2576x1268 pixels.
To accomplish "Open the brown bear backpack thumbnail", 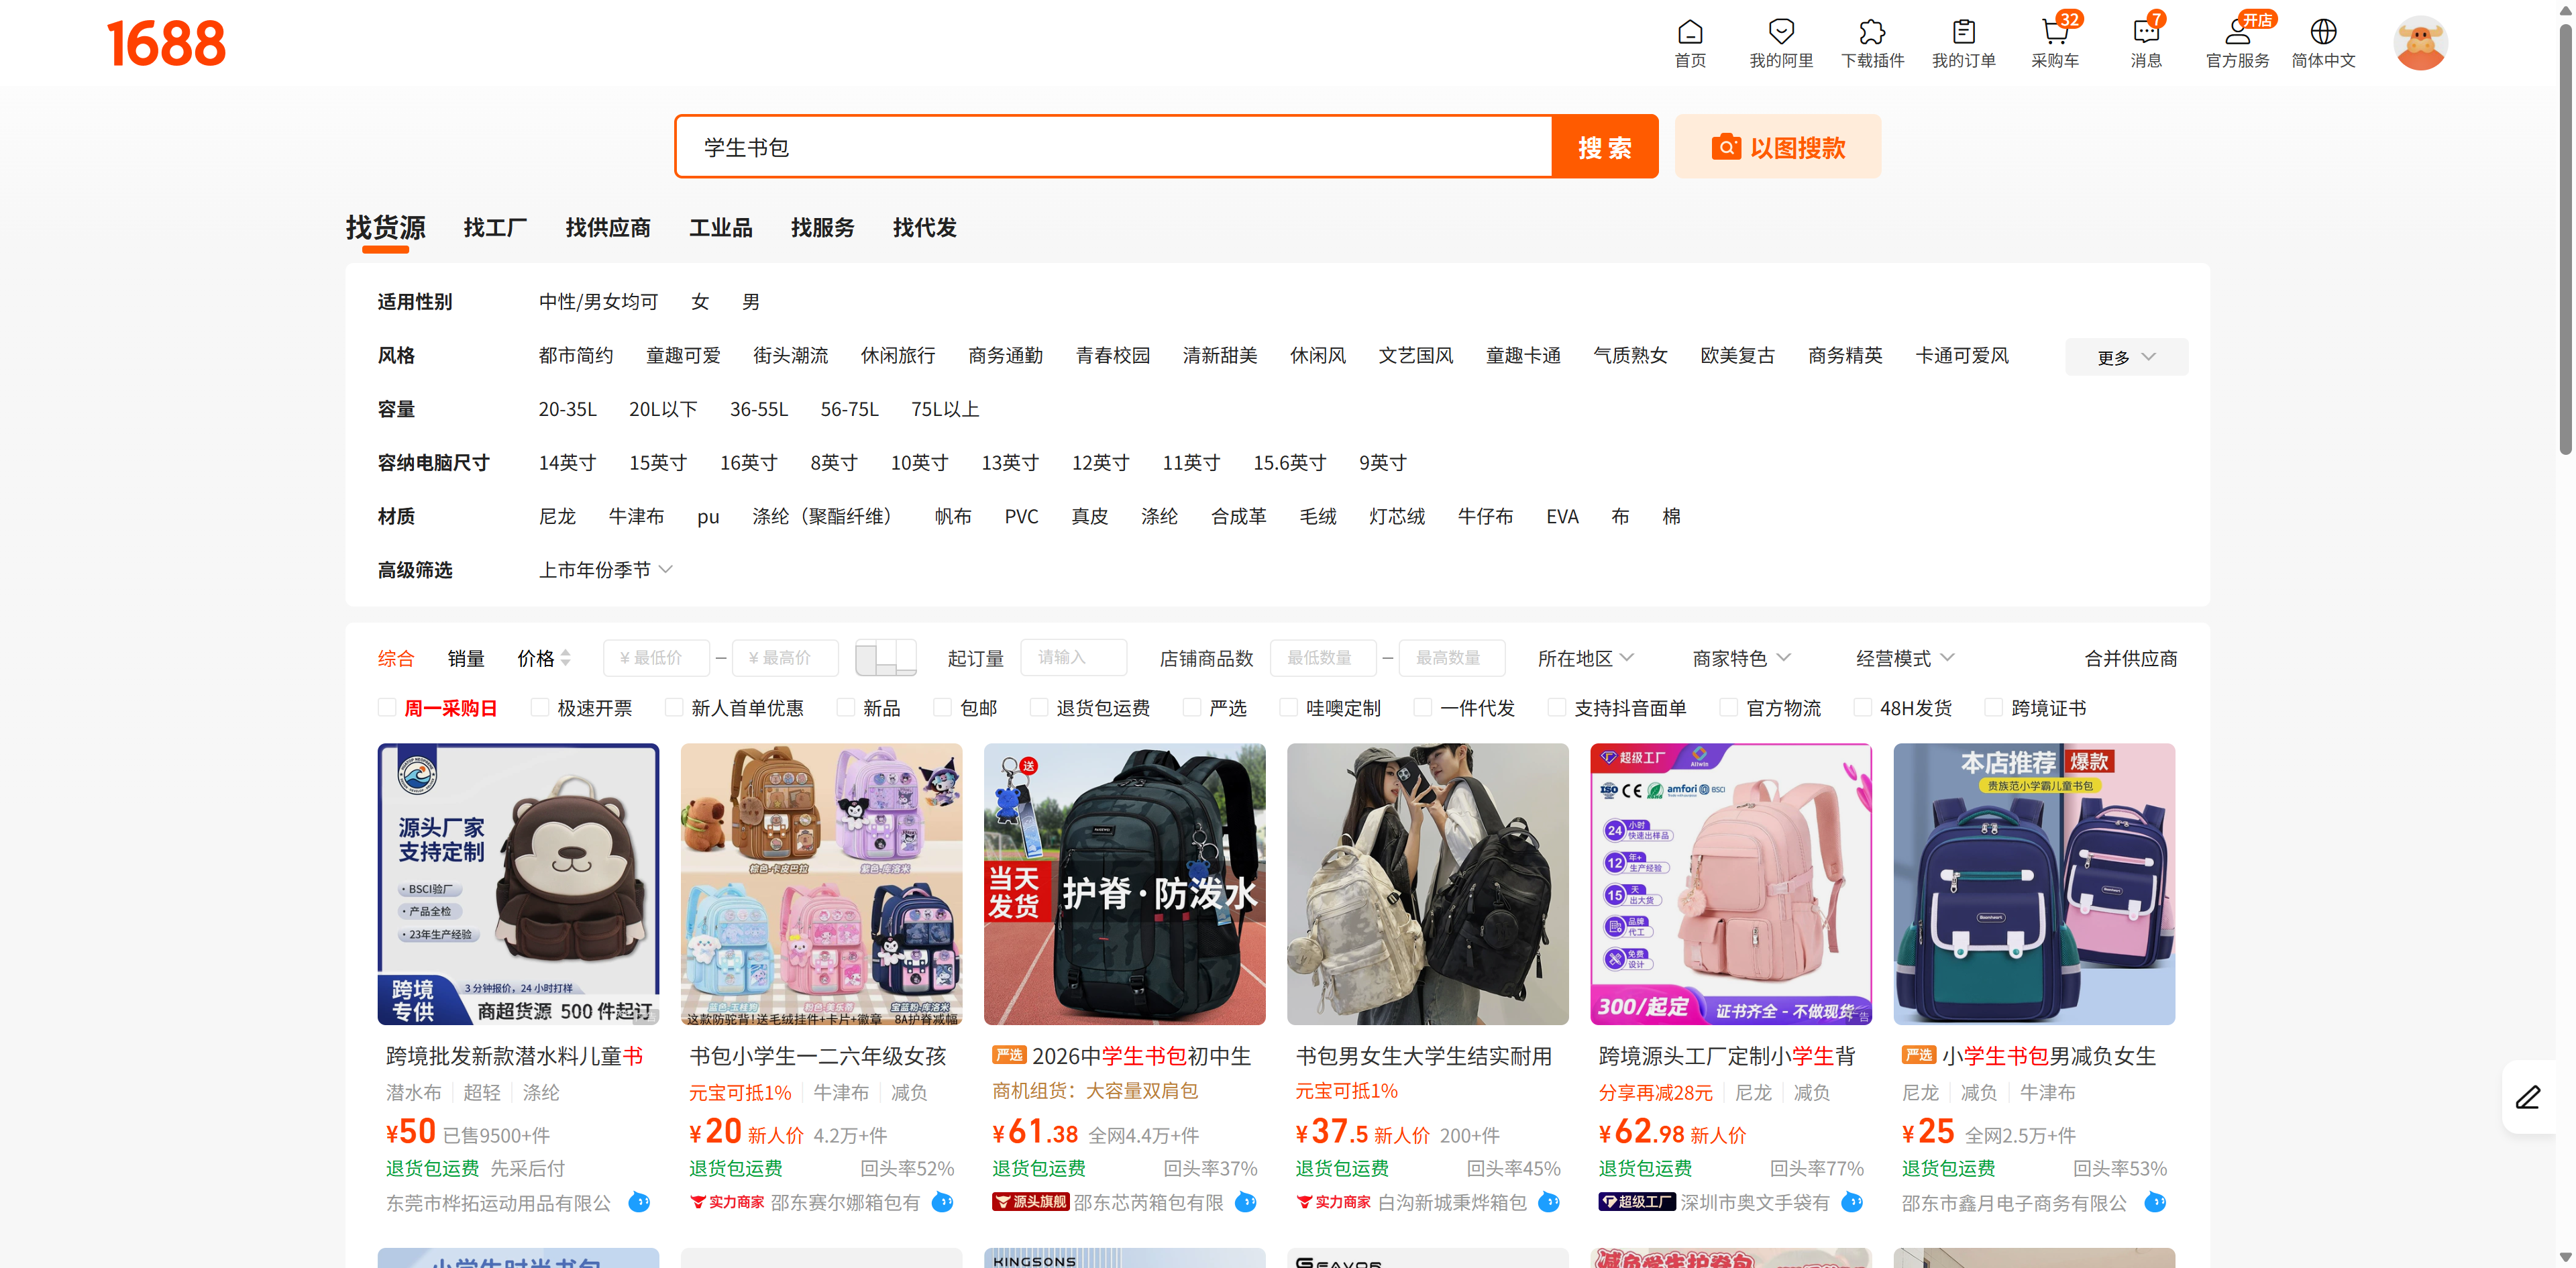I will click(518, 884).
